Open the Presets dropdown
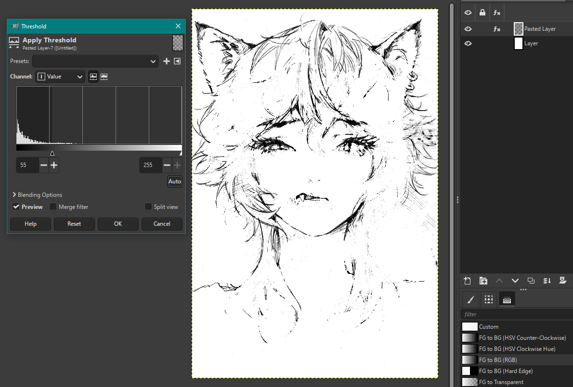The width and height of the screenshot is (573, 387). [95, 62]
